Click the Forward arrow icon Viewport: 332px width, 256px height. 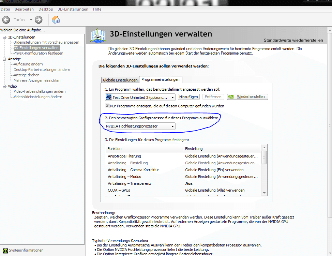click(x=39, y=20)
